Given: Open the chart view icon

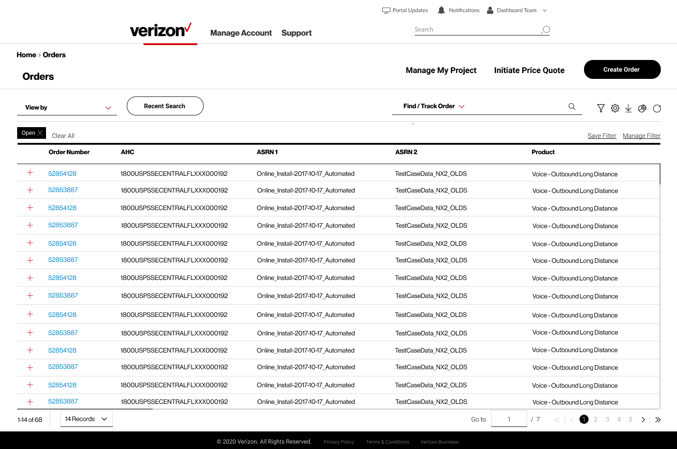Looking at the screenshot, I should [x=642, y=108].
